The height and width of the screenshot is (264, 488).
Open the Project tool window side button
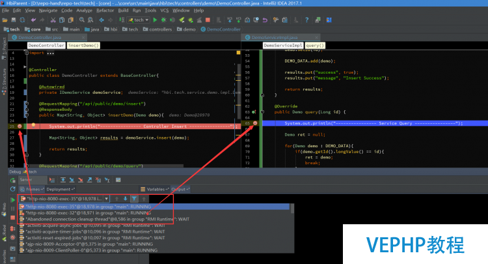tap(4, 48)
